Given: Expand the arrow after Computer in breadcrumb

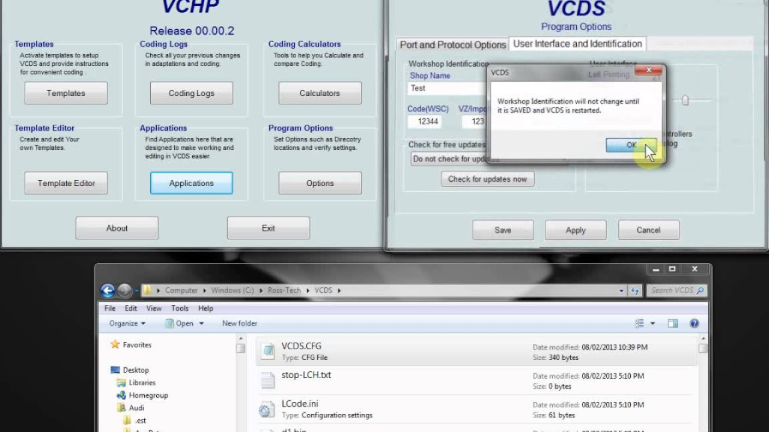Looking at the screenshot, I should coord(204,290).
